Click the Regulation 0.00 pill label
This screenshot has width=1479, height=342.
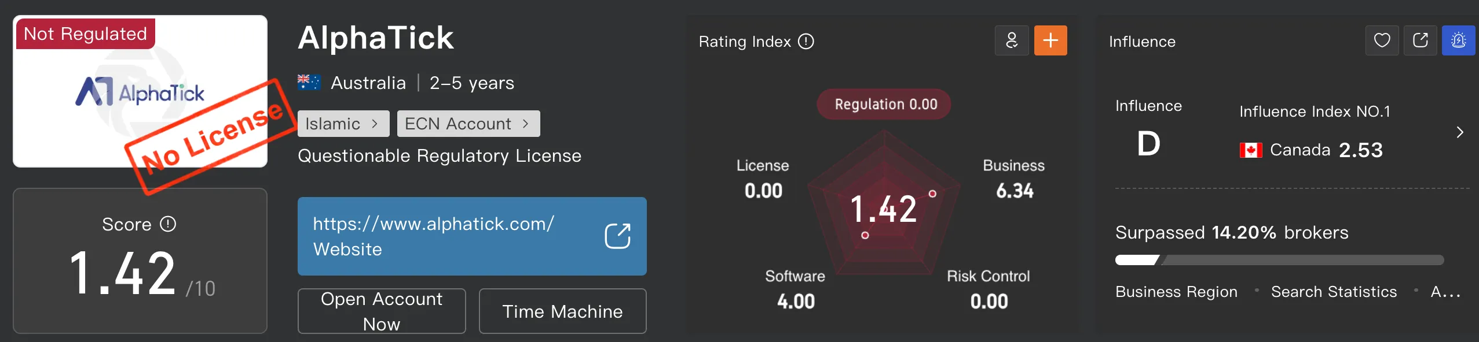coord(884,104)
